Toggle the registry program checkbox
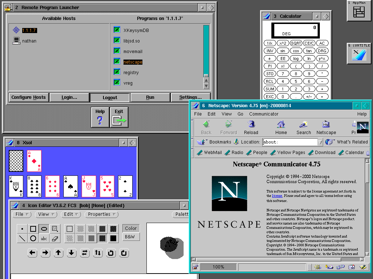Image resolution: width=373 pixels, height=279 pixels. point(118,72)
